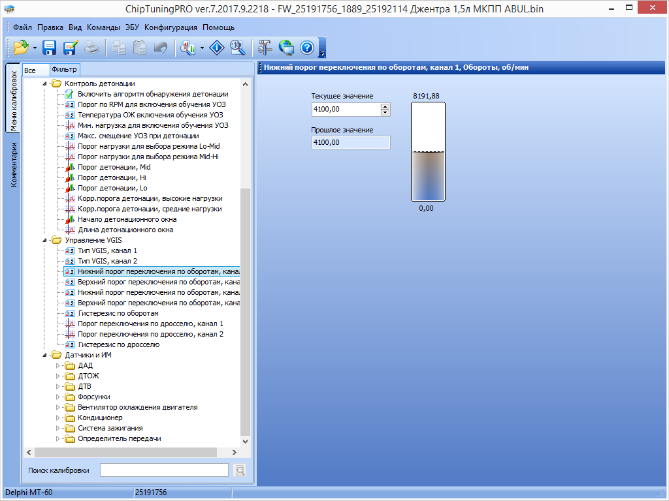Click the vertical value gauge bar
669x501 pixels.
click(x=428, y=151)
